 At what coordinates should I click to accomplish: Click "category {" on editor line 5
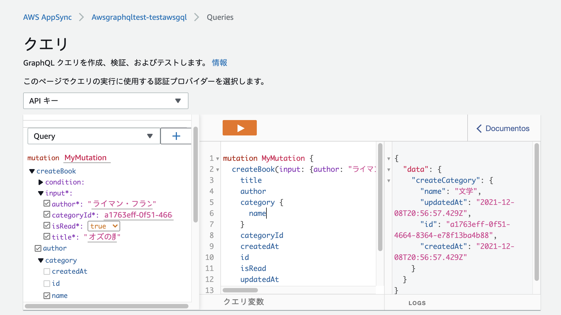point(262,202)
